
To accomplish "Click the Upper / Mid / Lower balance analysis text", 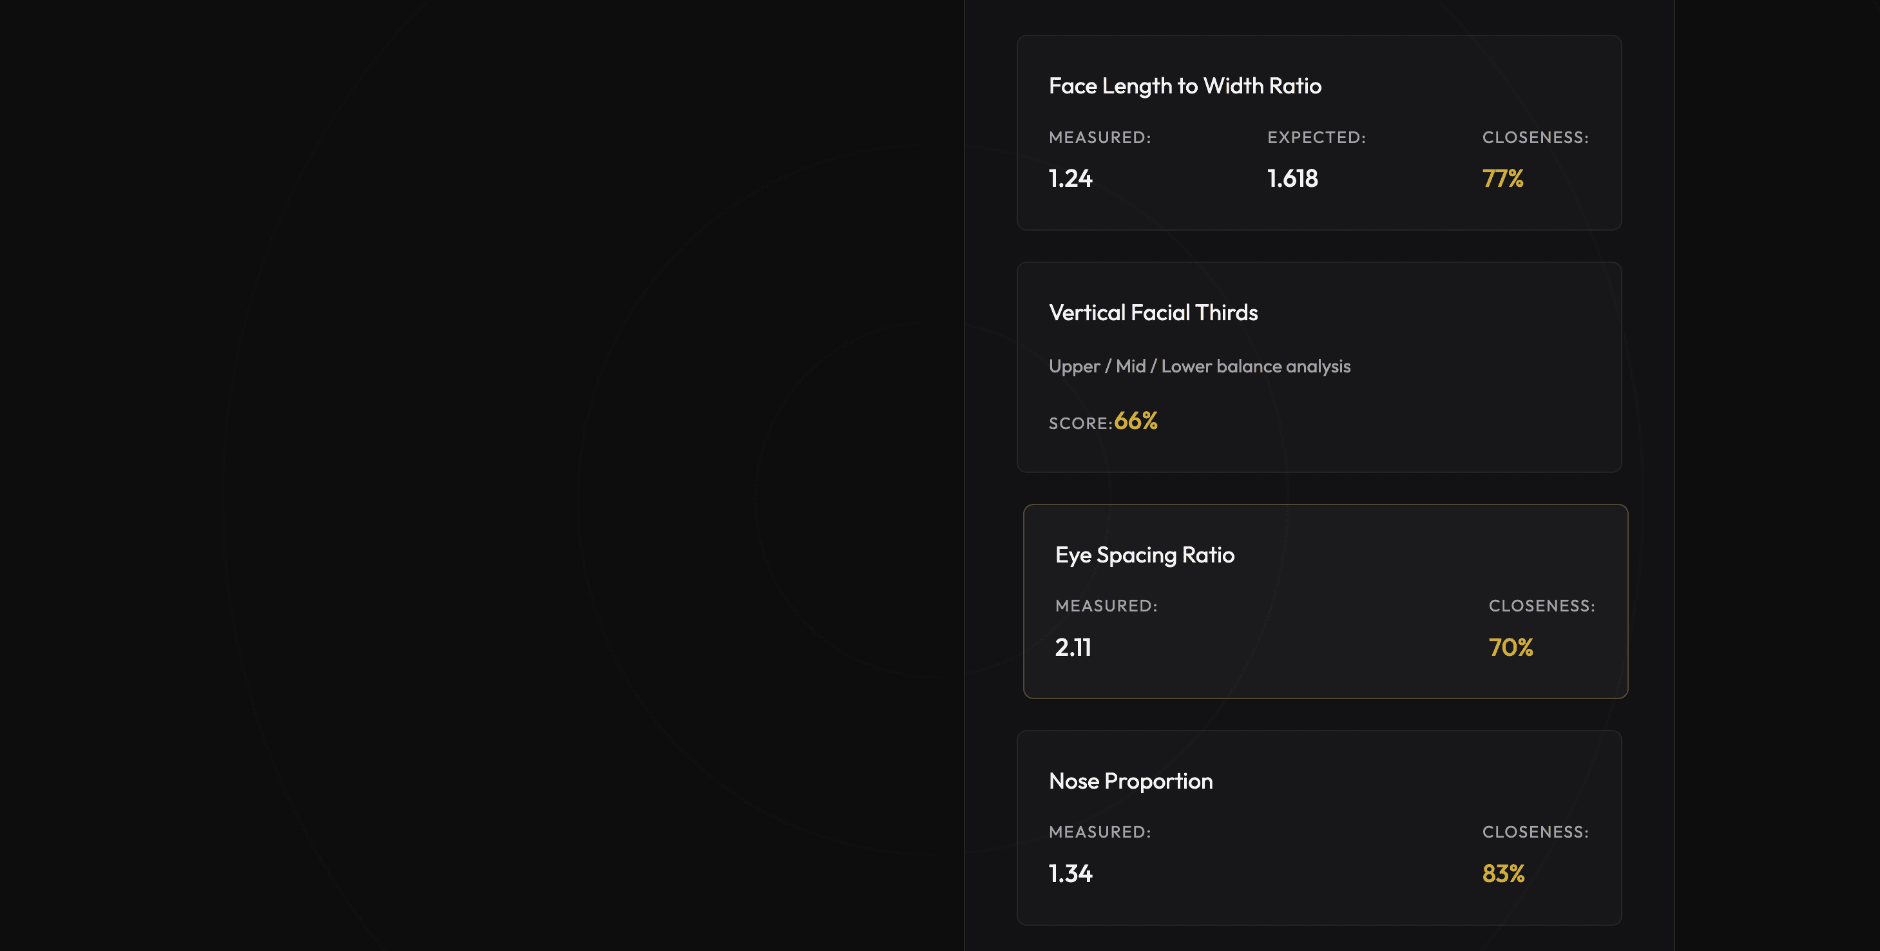I will [1199, 367].
